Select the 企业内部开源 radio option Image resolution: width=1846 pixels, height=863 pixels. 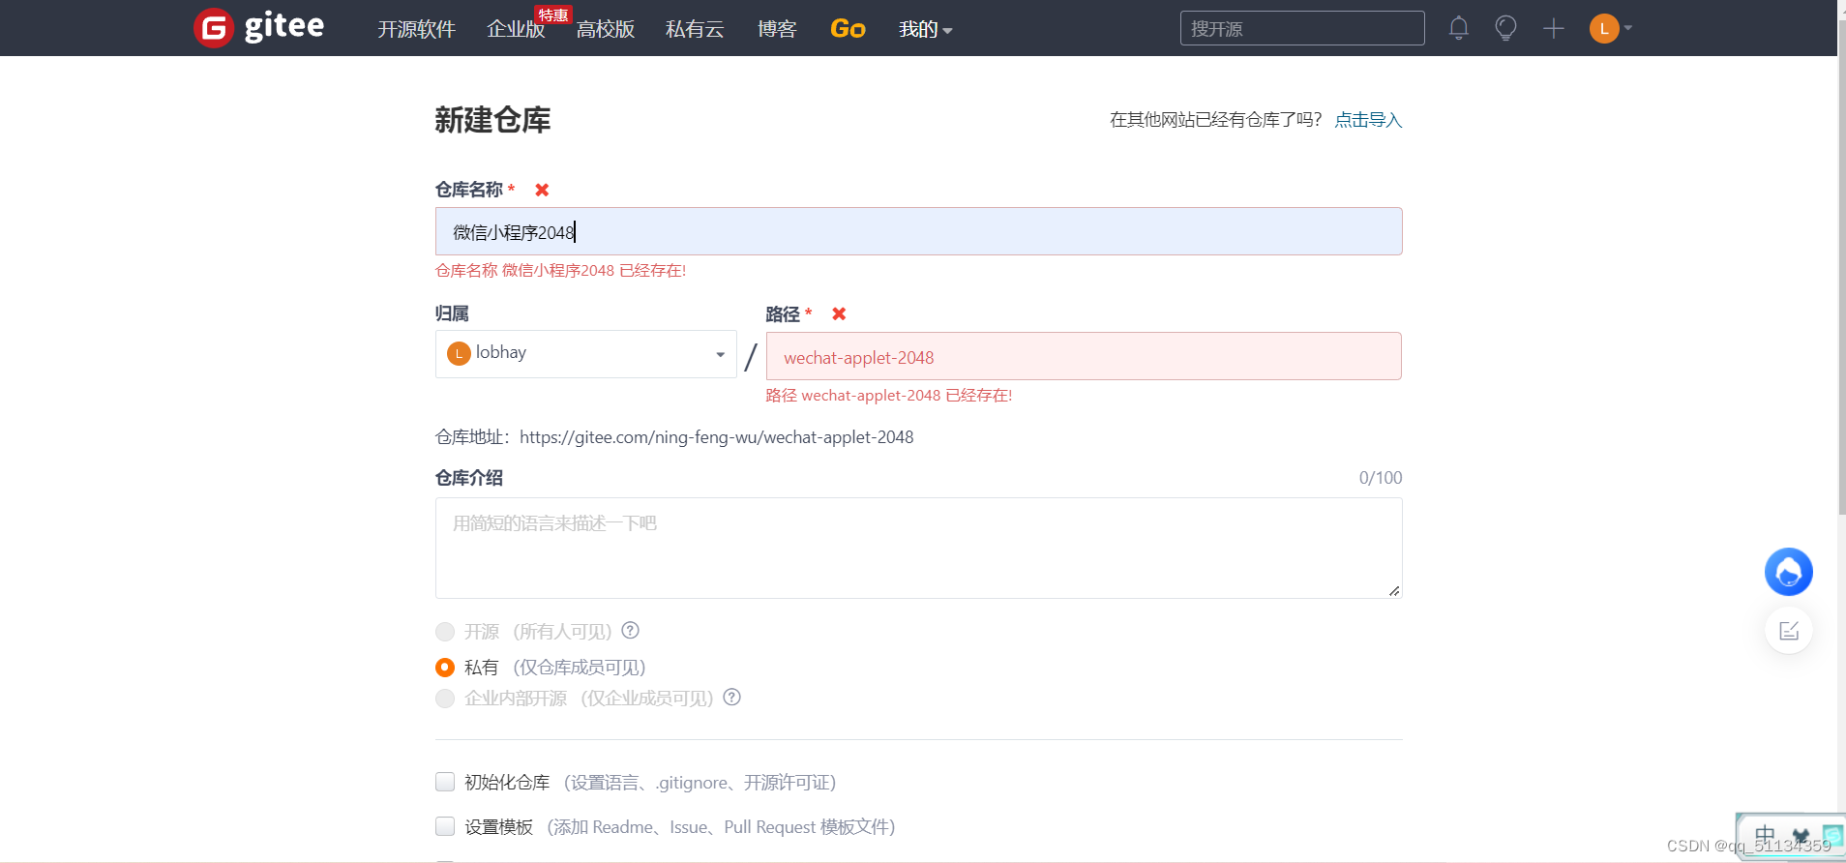tap(445, 699)
